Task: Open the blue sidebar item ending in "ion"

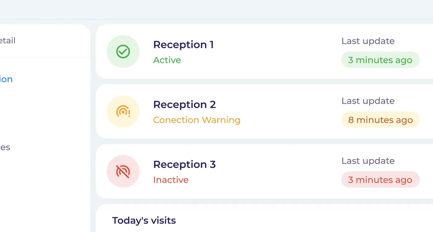Action: [6, 79]
